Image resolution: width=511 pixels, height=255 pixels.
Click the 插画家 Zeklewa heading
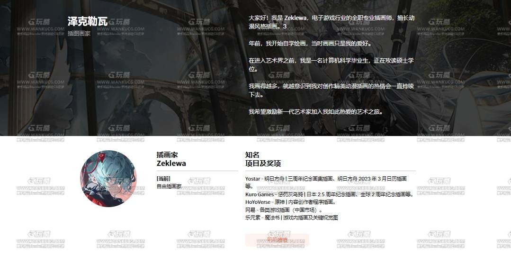171,159
